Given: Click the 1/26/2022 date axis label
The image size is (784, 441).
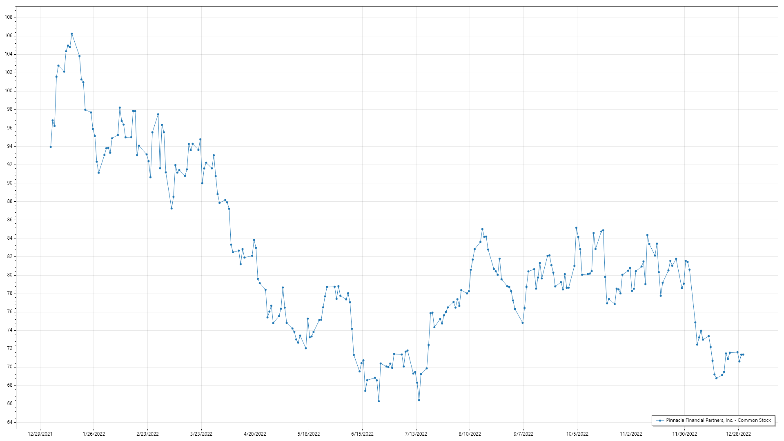Looking at the screenshot, I should (94, 434).
